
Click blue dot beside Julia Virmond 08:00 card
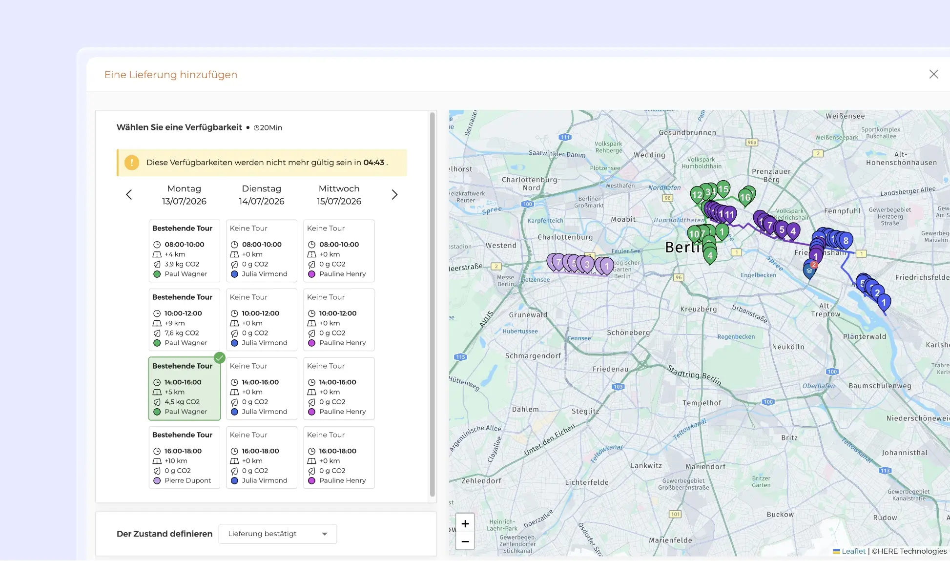(234, 274)
